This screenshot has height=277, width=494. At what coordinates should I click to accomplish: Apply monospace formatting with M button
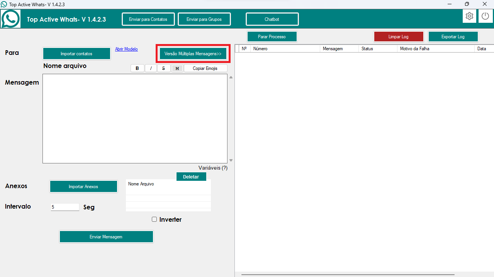click(x=177, y=68)
